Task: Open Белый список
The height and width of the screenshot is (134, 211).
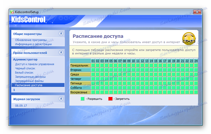Action: [24, 73]
